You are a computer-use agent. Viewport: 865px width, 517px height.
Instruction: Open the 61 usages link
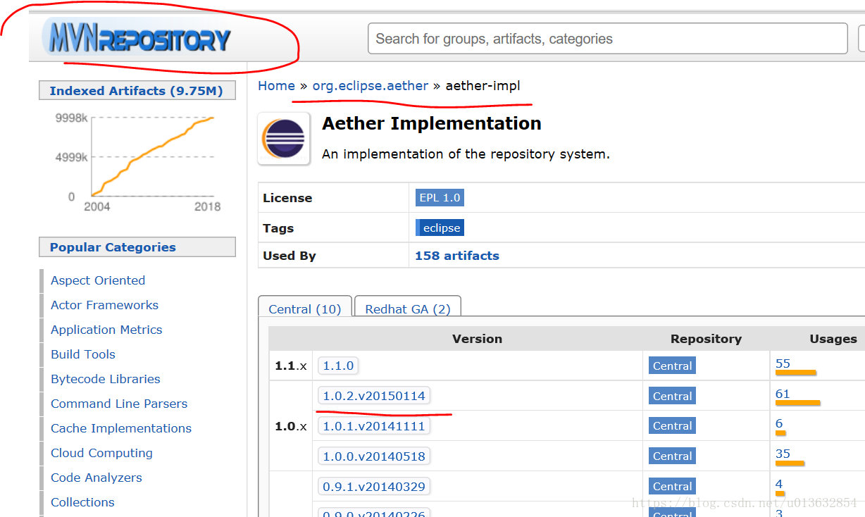[x=783, y=394]
